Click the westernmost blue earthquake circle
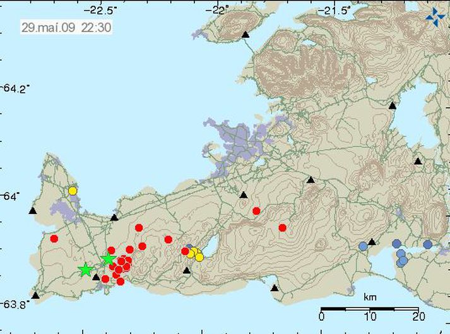Viewport: 450px width, 334px height. [x=362, y=246]
